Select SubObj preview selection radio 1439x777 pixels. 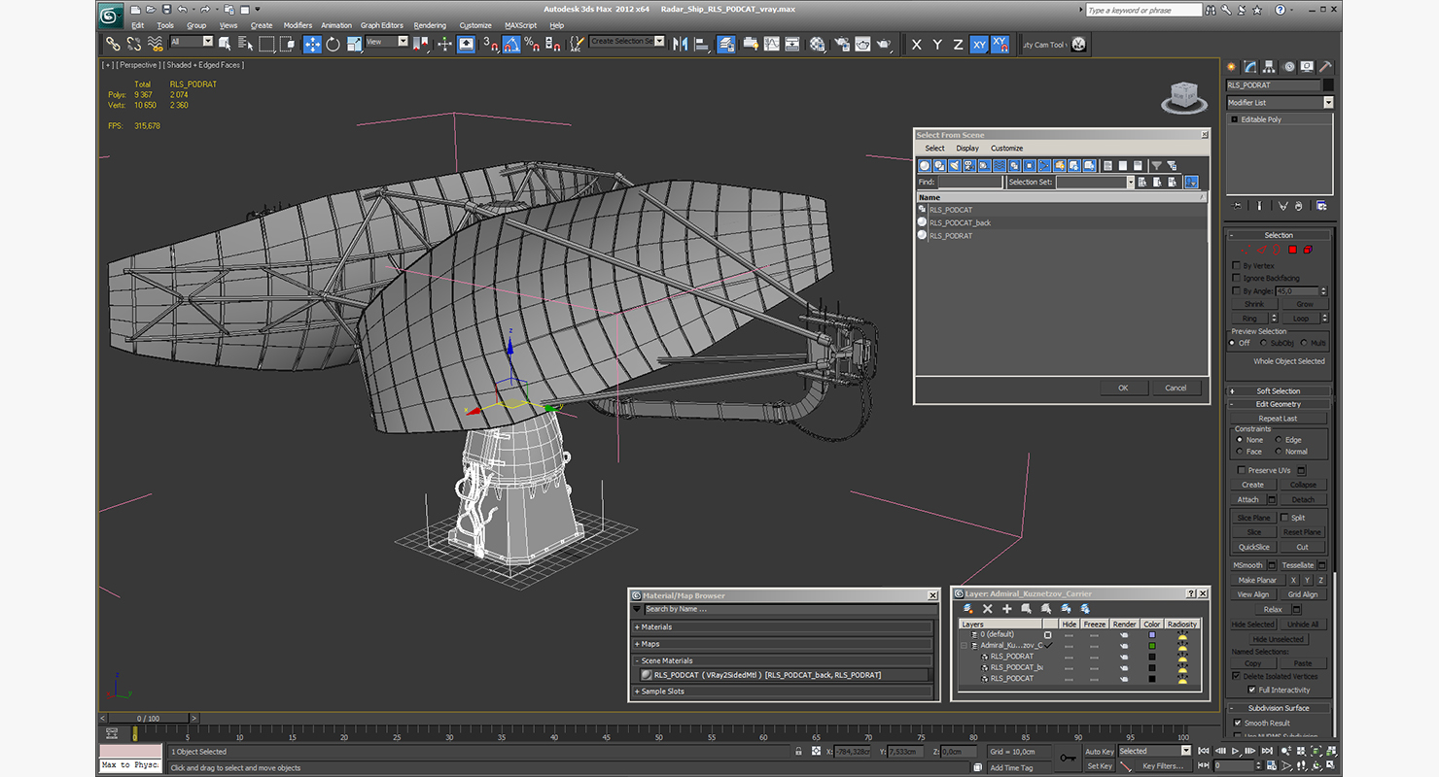[x=1264, y=343]
